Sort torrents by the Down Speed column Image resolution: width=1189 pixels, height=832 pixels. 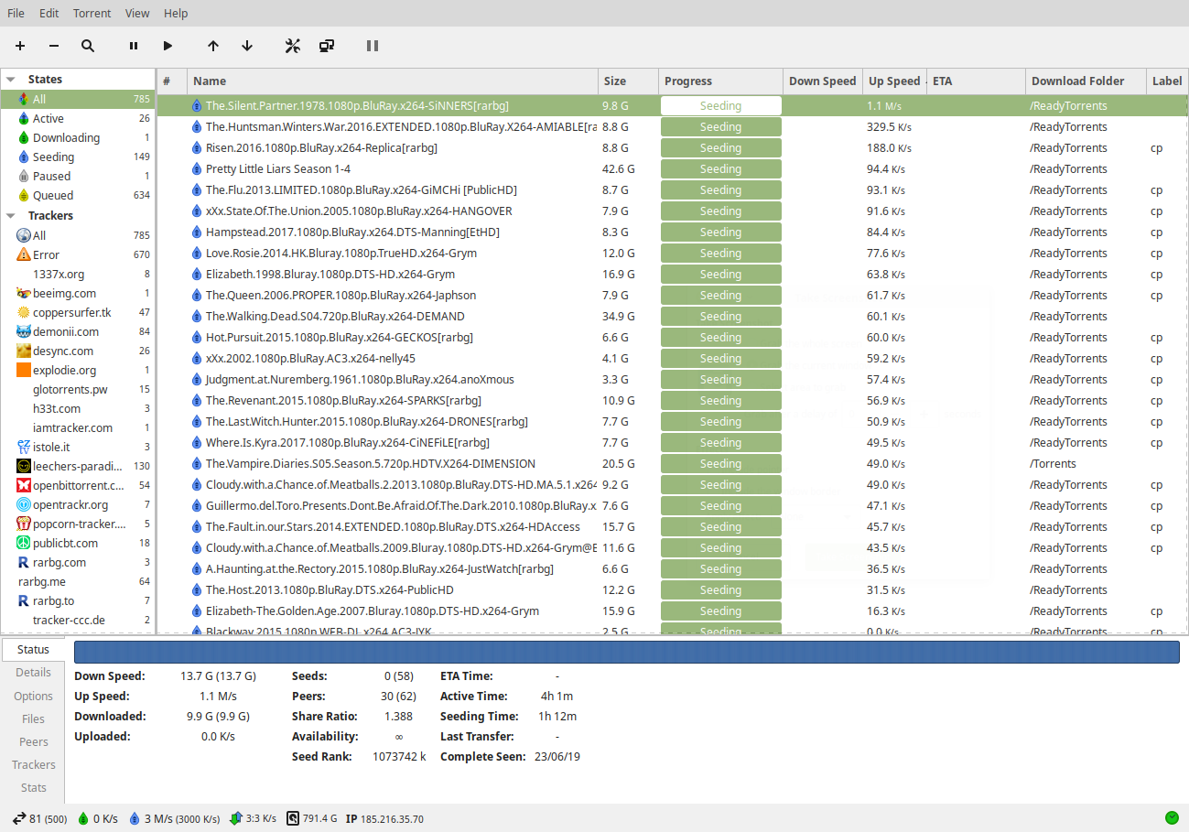click(823, 81)
